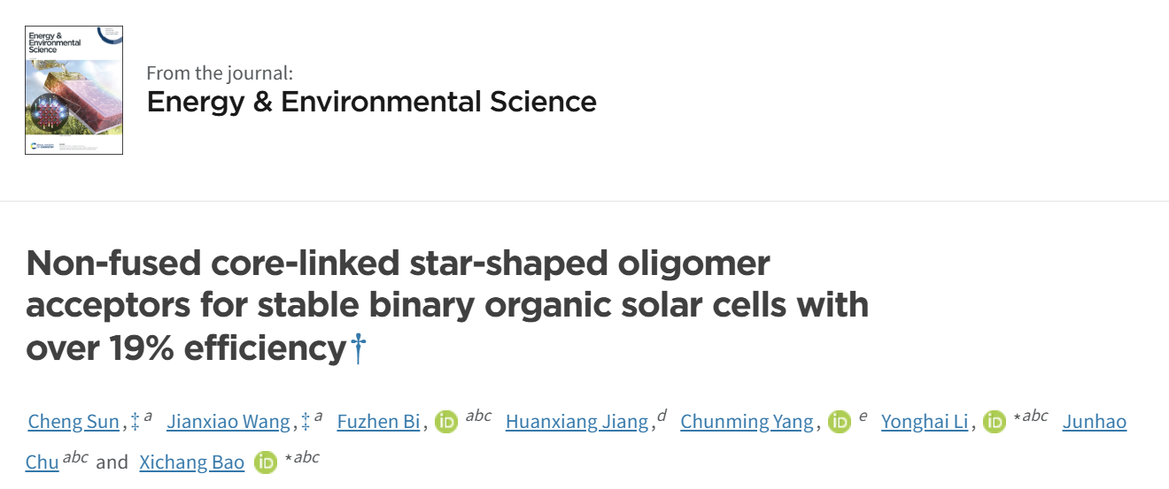Click affiliation superscript e after Chunming Yang
The image size is (1169, 489).
coord(863,417)
